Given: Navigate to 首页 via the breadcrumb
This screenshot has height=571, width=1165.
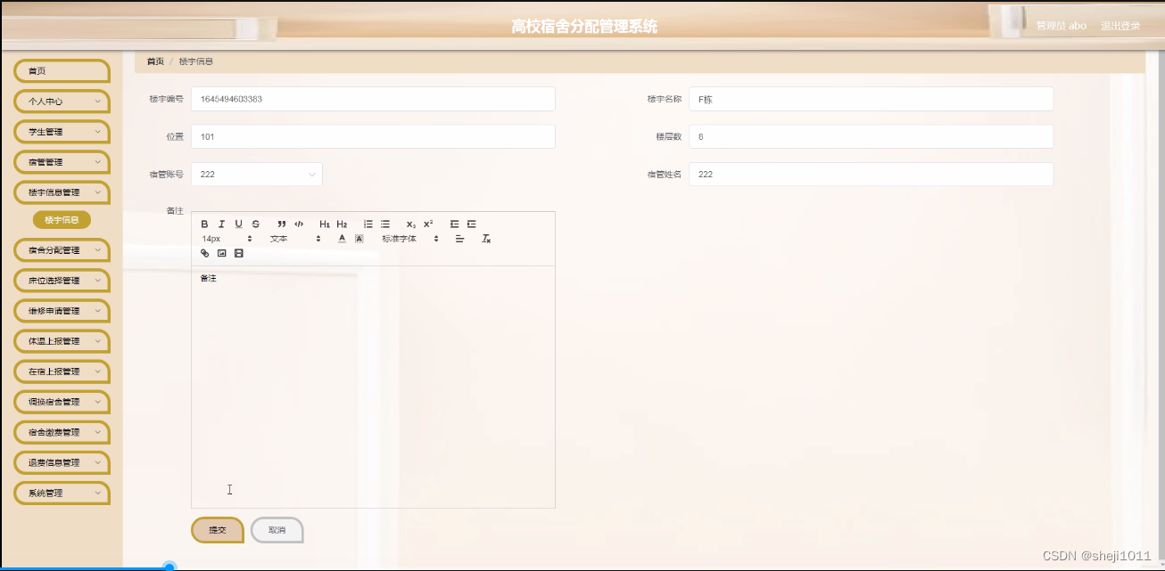Looking at the screenshot, I should (154, 61).
